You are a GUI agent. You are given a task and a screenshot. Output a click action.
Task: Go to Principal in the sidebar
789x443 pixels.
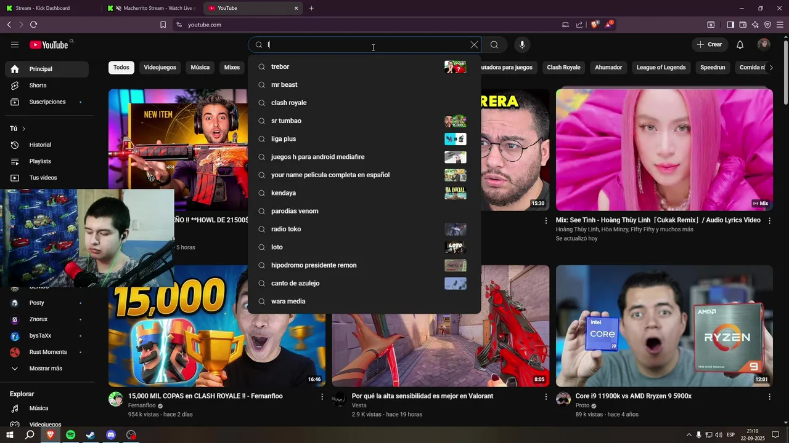tap(47, 69)
